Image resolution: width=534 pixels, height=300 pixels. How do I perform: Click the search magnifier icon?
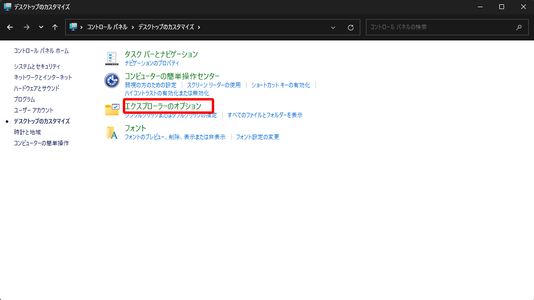pos(519,27)
